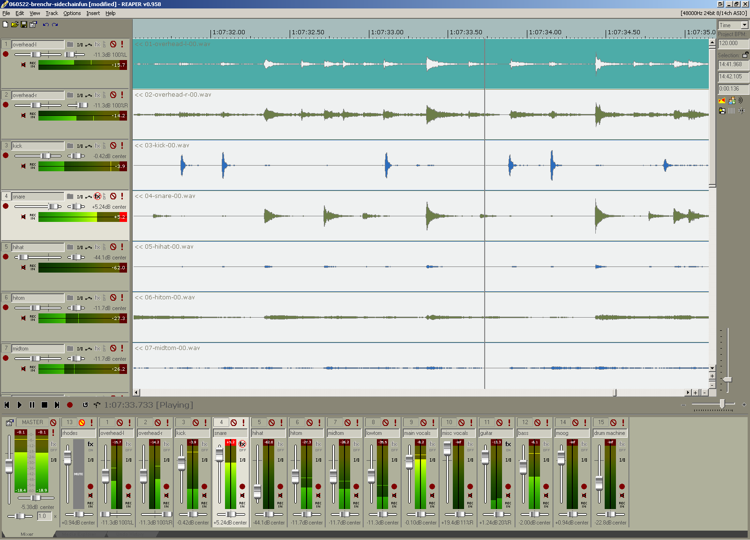
Task: Open REC IN selector for guitar mixer channel
Action: pos(508,504)
